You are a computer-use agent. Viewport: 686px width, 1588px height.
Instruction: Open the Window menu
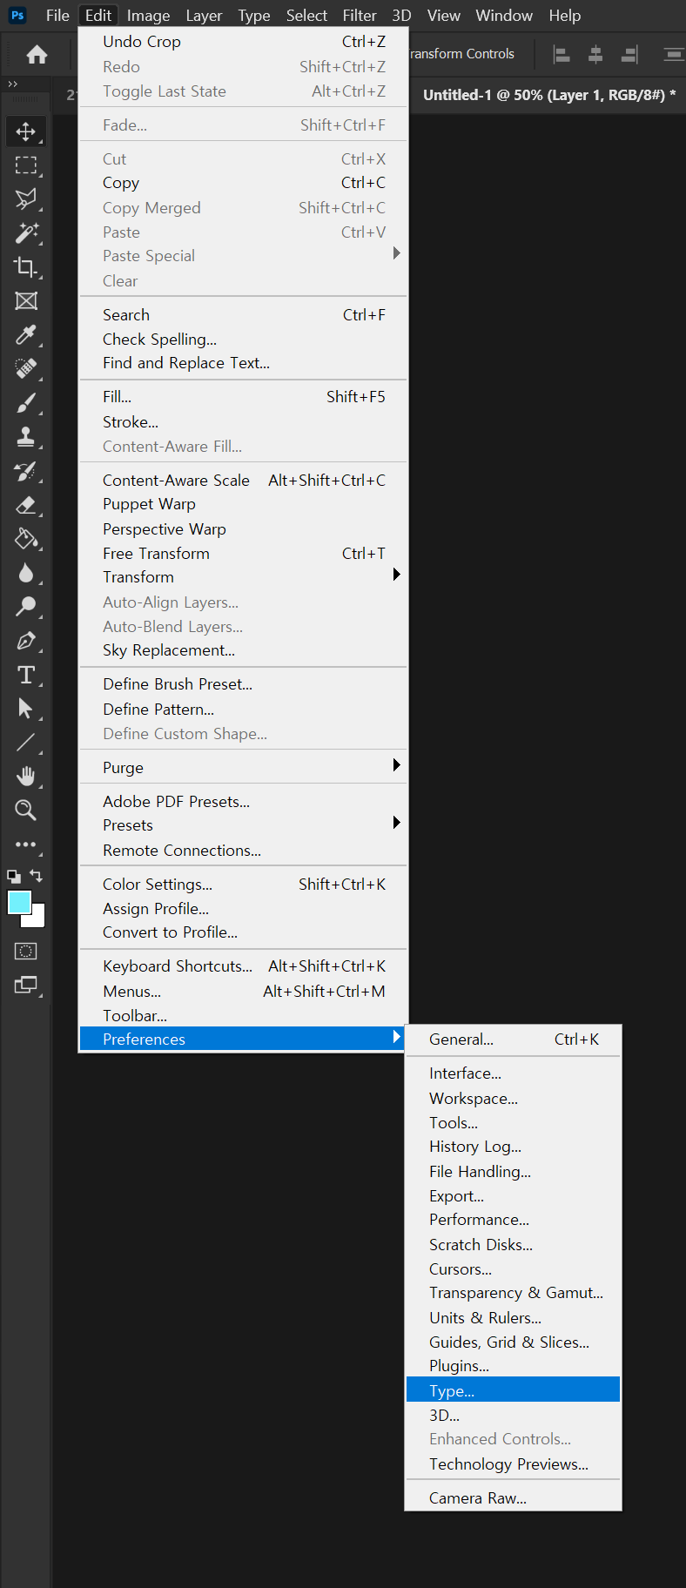pos(504,16)
